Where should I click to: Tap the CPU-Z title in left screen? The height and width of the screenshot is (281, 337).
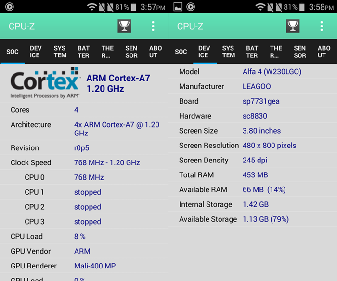click(x=22, y=27)
